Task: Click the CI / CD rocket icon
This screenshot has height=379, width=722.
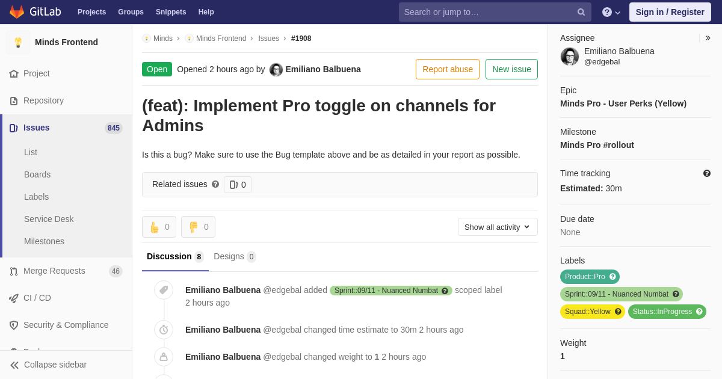Action: pos(14,298)
